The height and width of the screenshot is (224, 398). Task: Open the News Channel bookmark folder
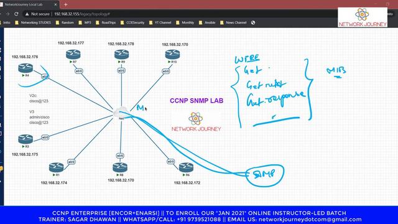click(233, 22)
